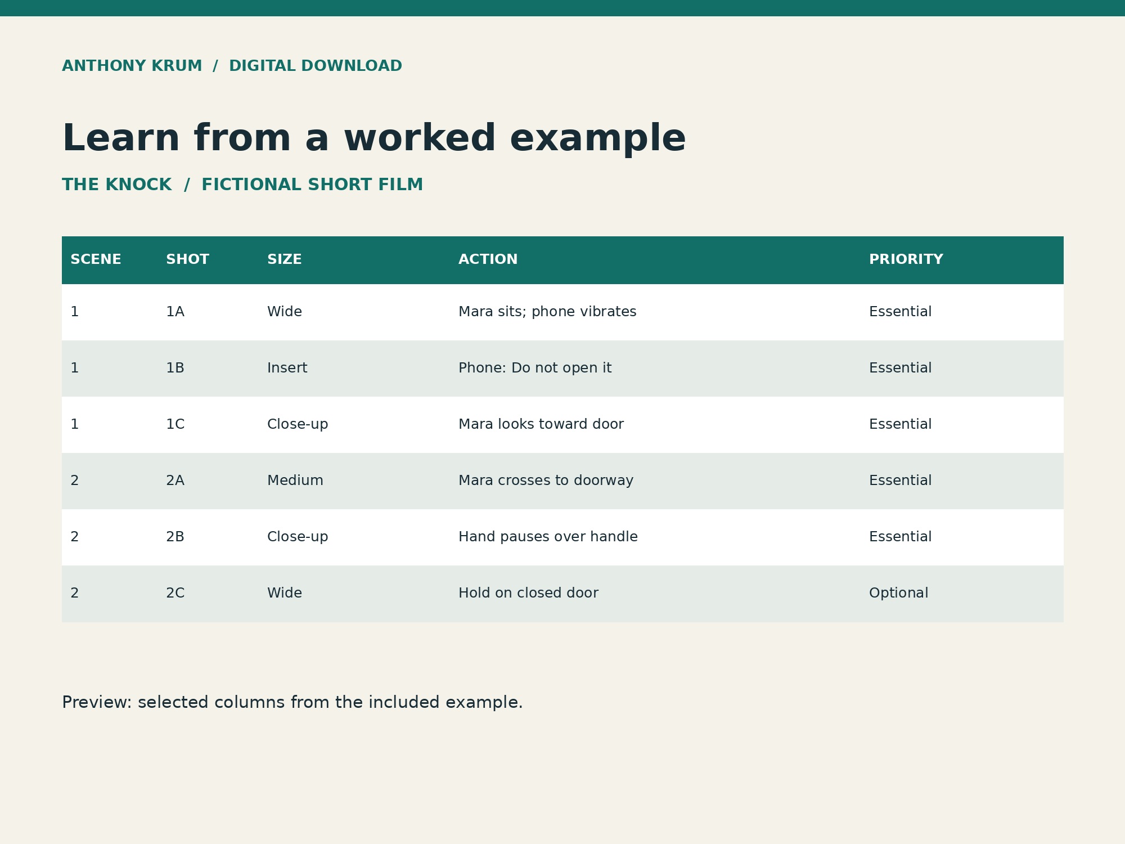
Task: Select shot cell 1B
Action: [175, 368]
